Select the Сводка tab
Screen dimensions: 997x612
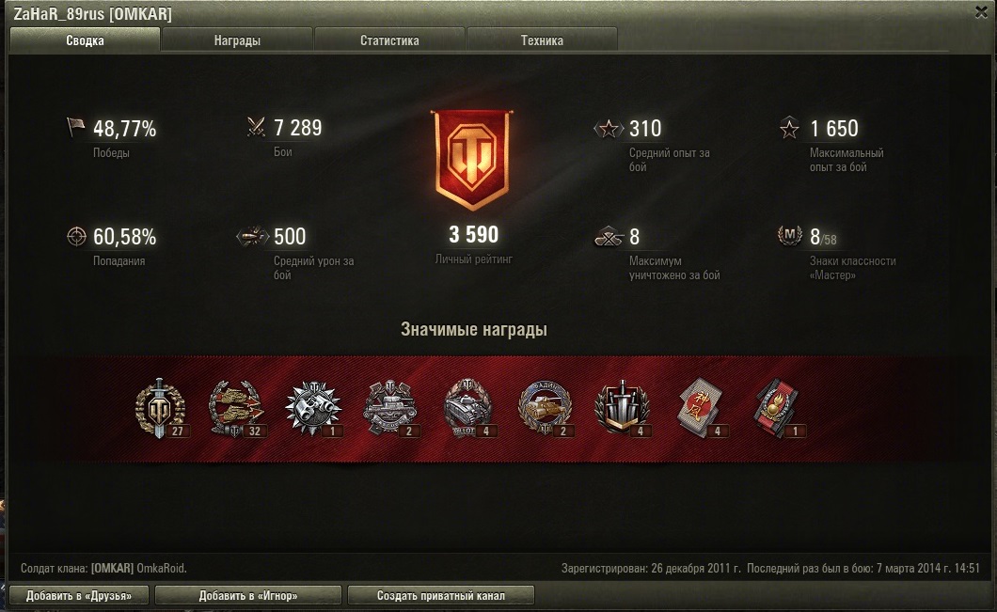(x=85, y=40)
